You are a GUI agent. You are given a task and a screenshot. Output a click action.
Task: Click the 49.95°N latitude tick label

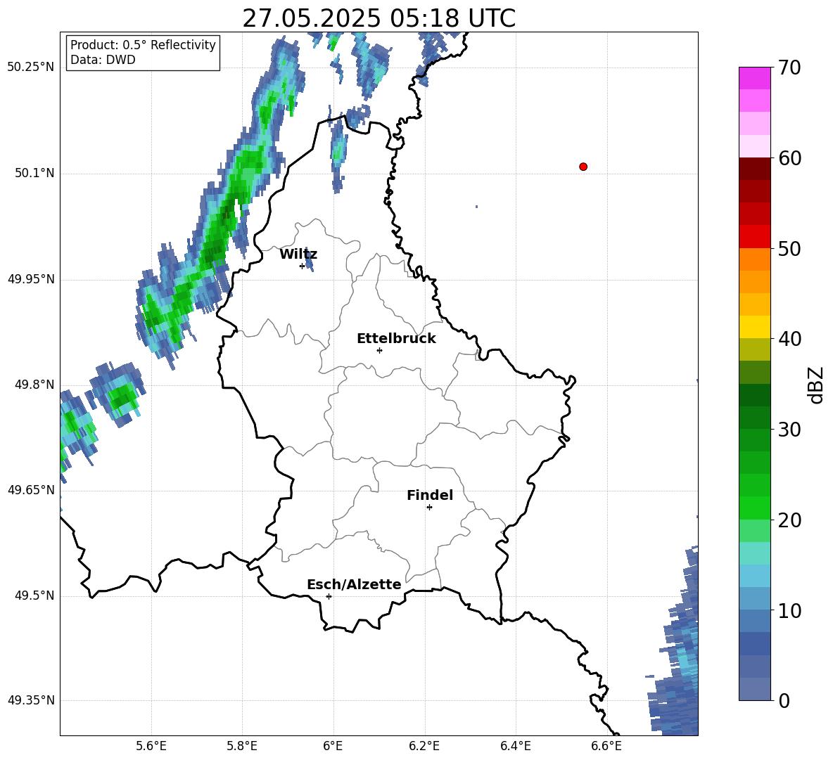coord(31,279)
